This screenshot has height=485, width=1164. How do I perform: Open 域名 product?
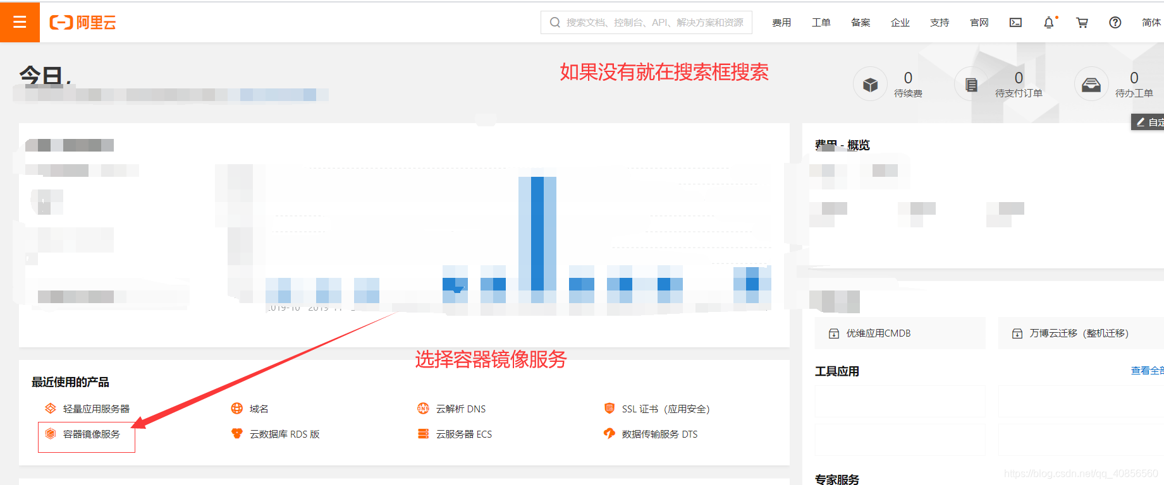pos(259,409)
